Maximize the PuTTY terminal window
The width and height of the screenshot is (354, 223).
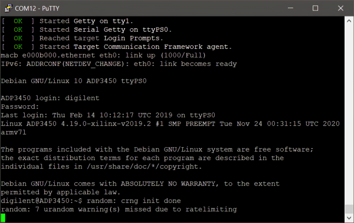tap(315, 8)
